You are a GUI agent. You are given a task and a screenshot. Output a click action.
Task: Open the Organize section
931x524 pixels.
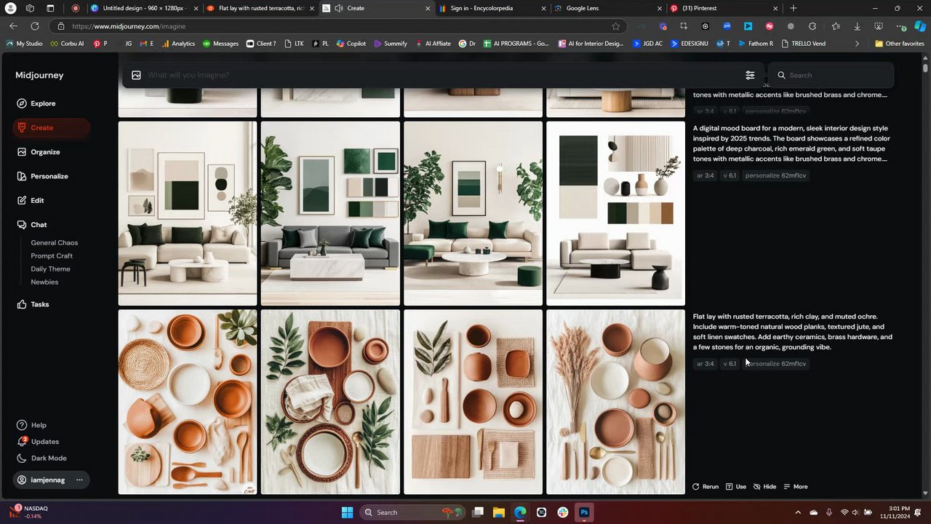(45, 152)
